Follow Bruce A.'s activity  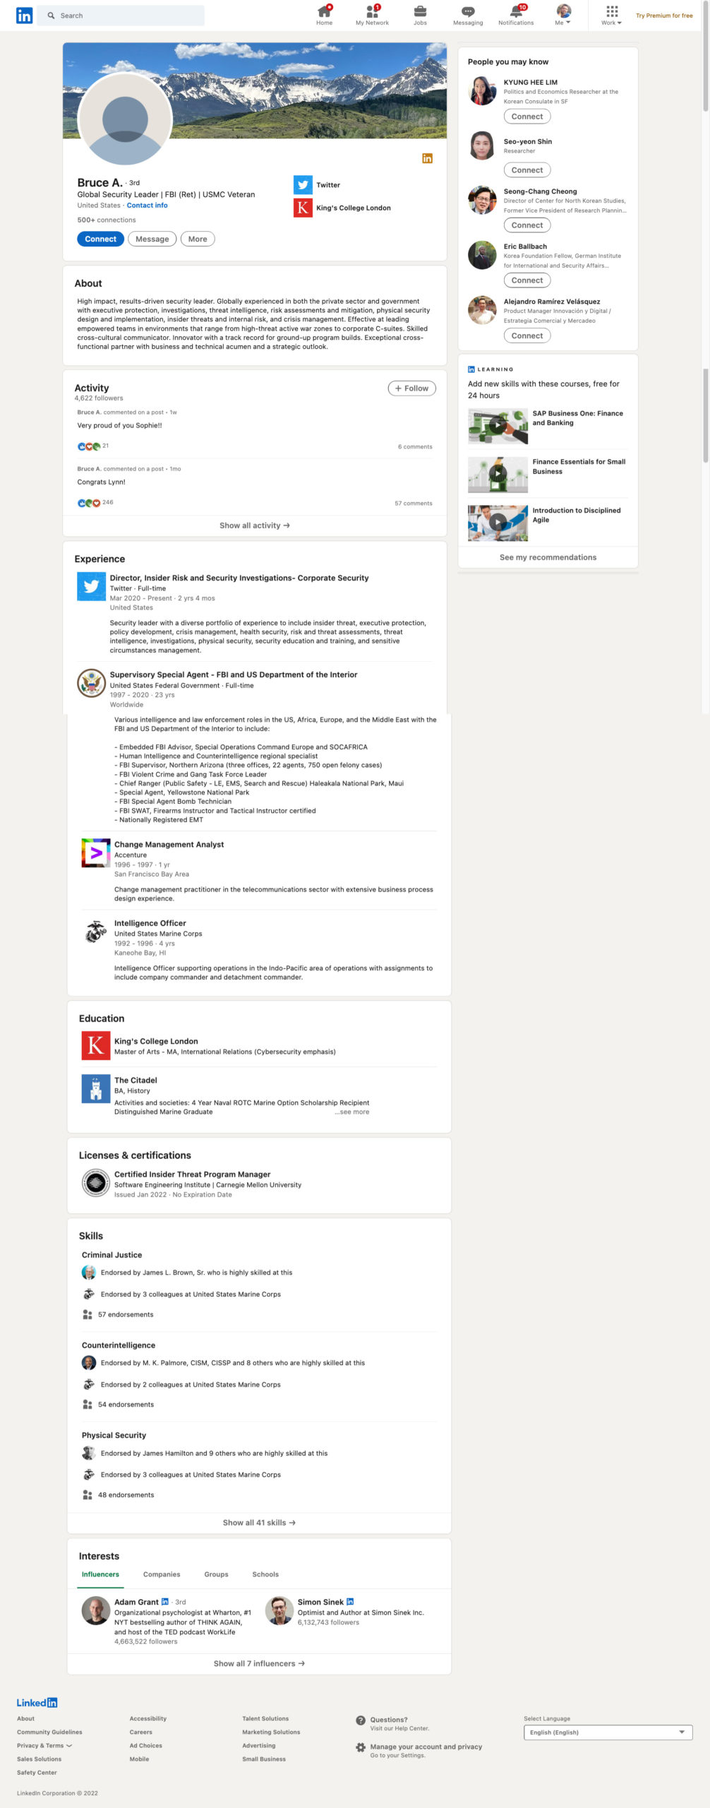411,388
